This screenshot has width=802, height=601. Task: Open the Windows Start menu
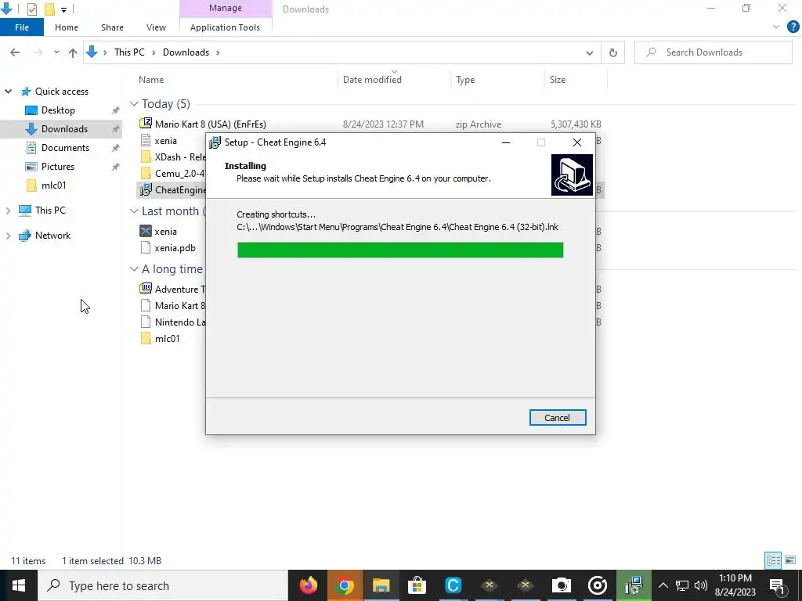[19, 585]
